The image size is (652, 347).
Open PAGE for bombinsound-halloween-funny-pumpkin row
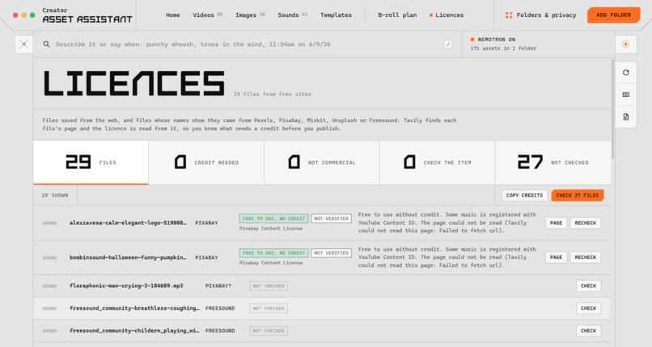point(556,257)
